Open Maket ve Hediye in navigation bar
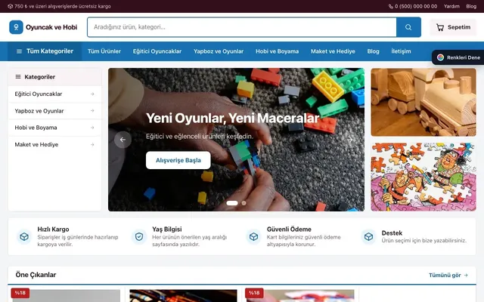This screenshot has width=484, height=302. coord(333,51)
